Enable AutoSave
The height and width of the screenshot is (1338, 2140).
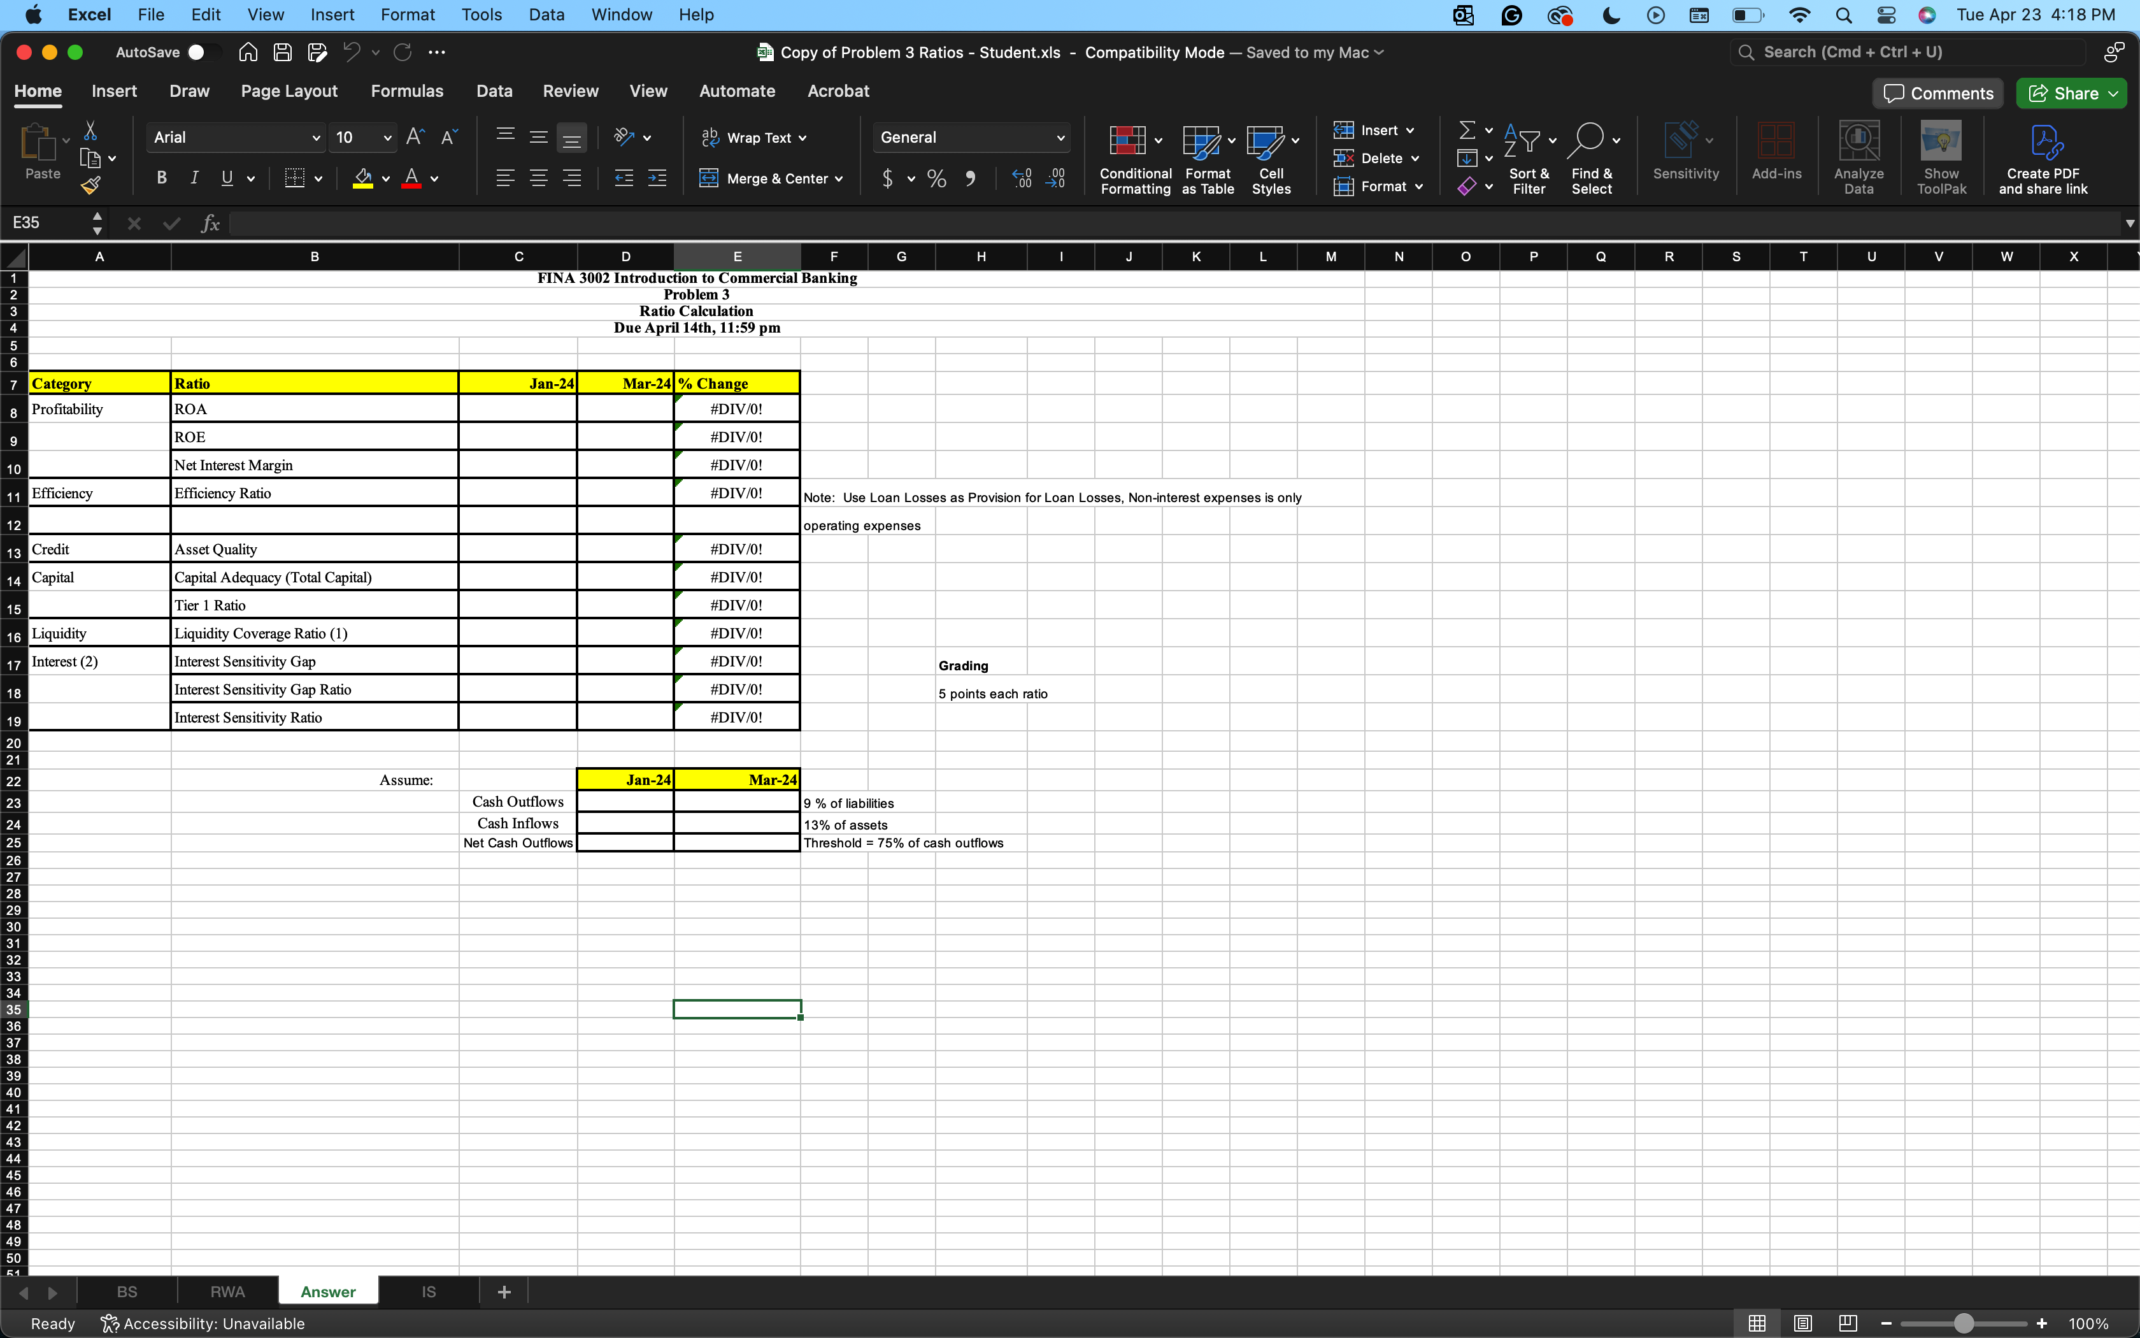click(205, 52)
